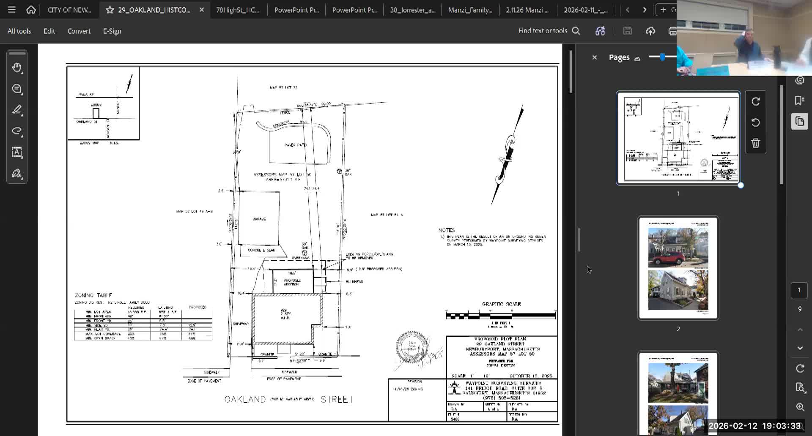Open the E-Sign option
Screen dimensions: 812x436
pyautogui.click(x=112, y=31)
